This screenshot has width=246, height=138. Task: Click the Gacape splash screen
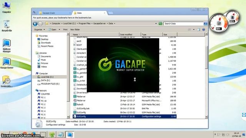click(x=123, y=65)
